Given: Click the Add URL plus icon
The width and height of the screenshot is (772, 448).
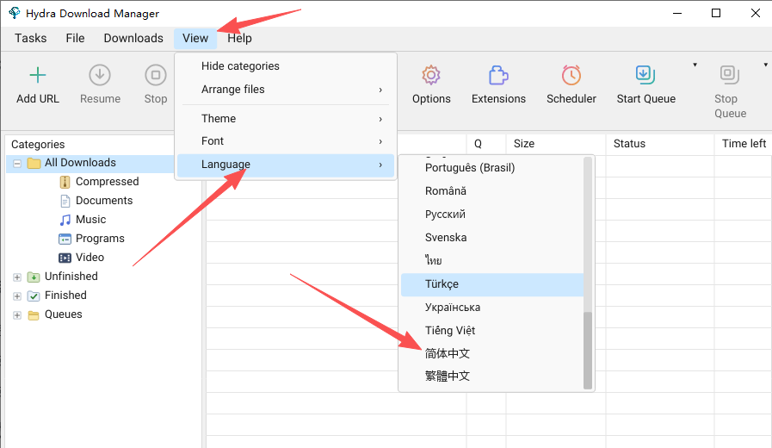Looking at the screenshot, I should [x=37, y=75].
